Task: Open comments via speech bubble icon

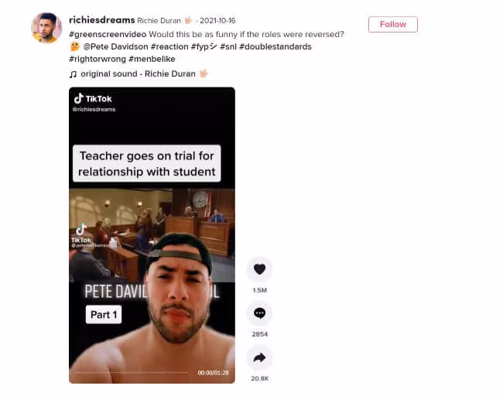Action: tap(259, 313)
